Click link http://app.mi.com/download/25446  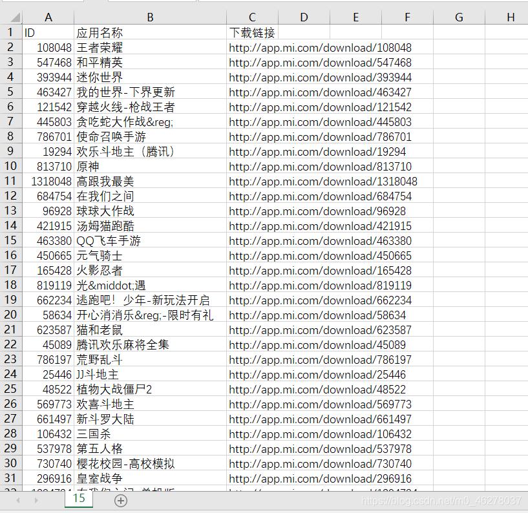(x=317, y=375)
